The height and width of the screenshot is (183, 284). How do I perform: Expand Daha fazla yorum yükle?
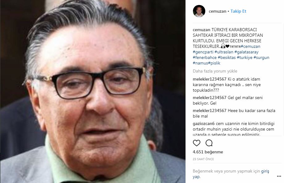coord(215,71)
